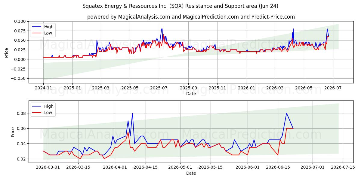The image size is (361, 180).
Task: Click the 2026-04-01 date tick label
Action: [115, 168]
